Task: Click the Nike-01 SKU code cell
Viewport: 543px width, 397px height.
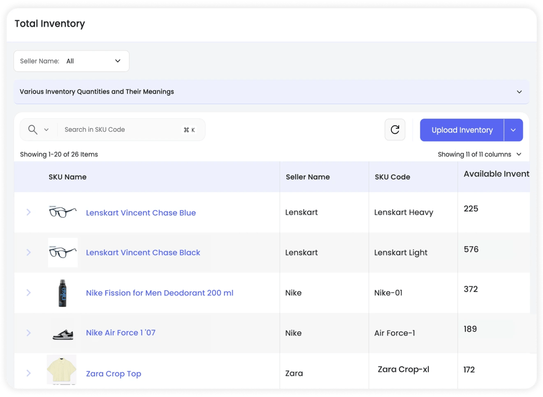Action: click(388, 293)
